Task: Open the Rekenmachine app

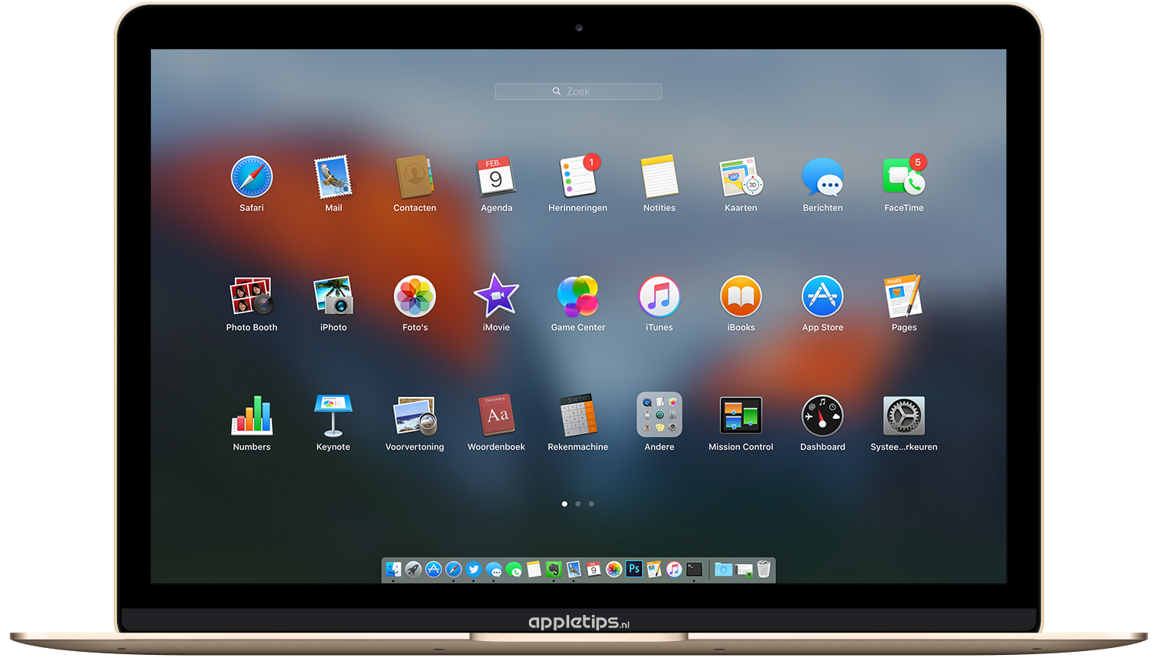Action: (577, 416)
